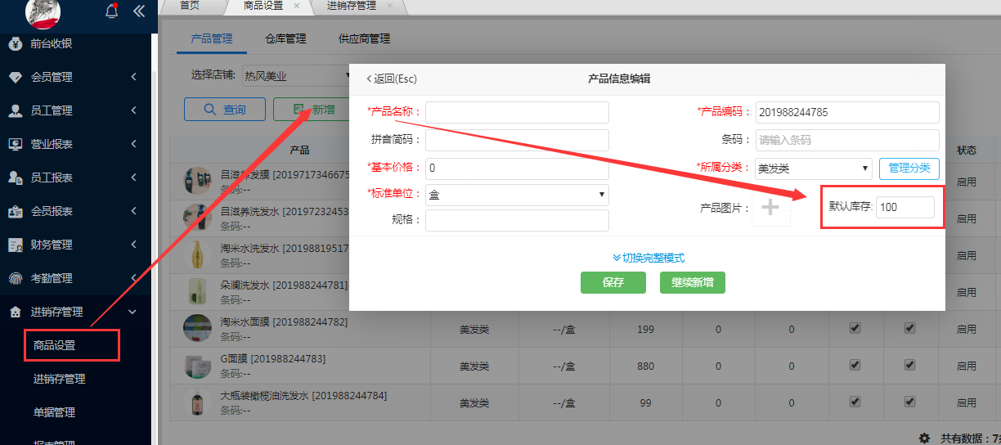
Task: Click the 条码 barcode input field
Action: pos(847,140)
